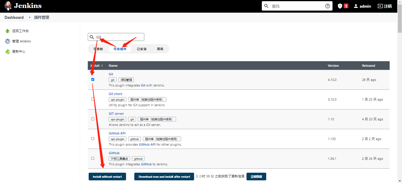This screenshot has height=183, width=402.
Task: Click api-plugin tag under Git client
Action: coord(118,99)
